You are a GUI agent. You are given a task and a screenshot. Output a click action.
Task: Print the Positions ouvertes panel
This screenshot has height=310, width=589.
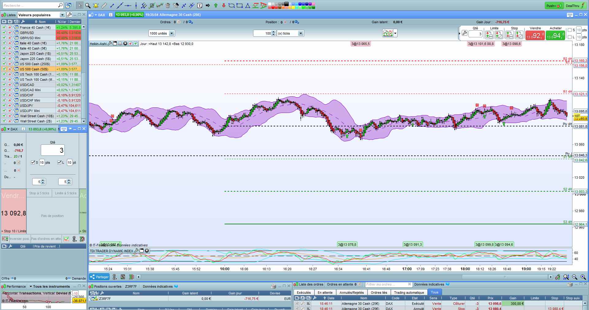click(x=273, y=286)
